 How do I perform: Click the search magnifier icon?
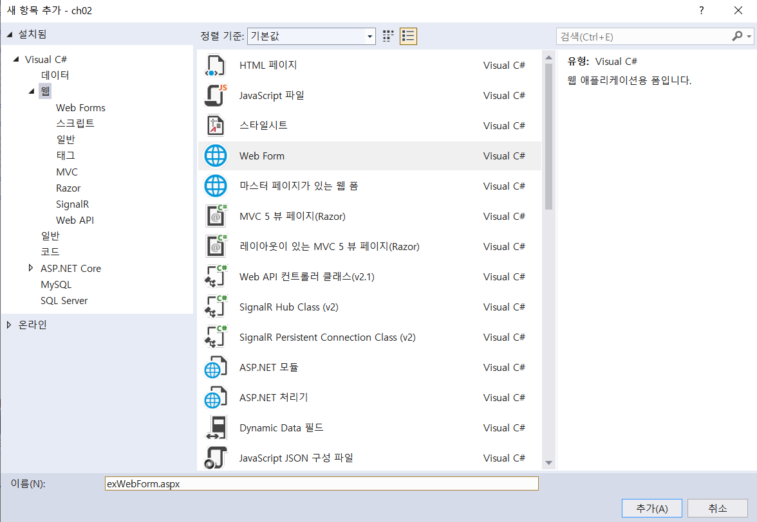736,36
